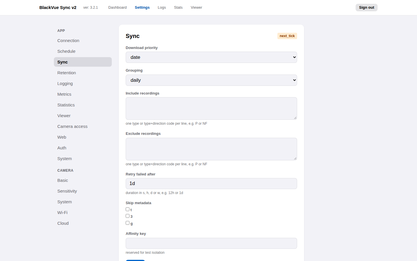This screenshot has width=417, height=261.
Task: Open Camera access settings
Action: coord(83,126)
